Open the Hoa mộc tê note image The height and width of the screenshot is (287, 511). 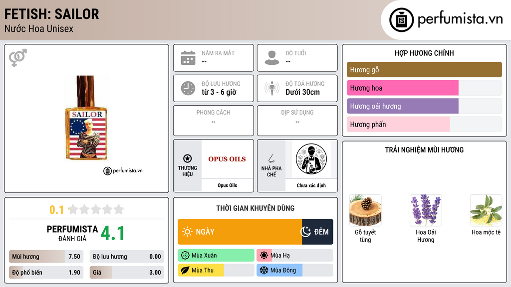[486, 210]
